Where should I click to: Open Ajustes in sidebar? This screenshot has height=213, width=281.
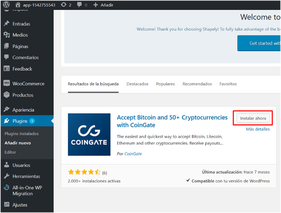point(20,205)
